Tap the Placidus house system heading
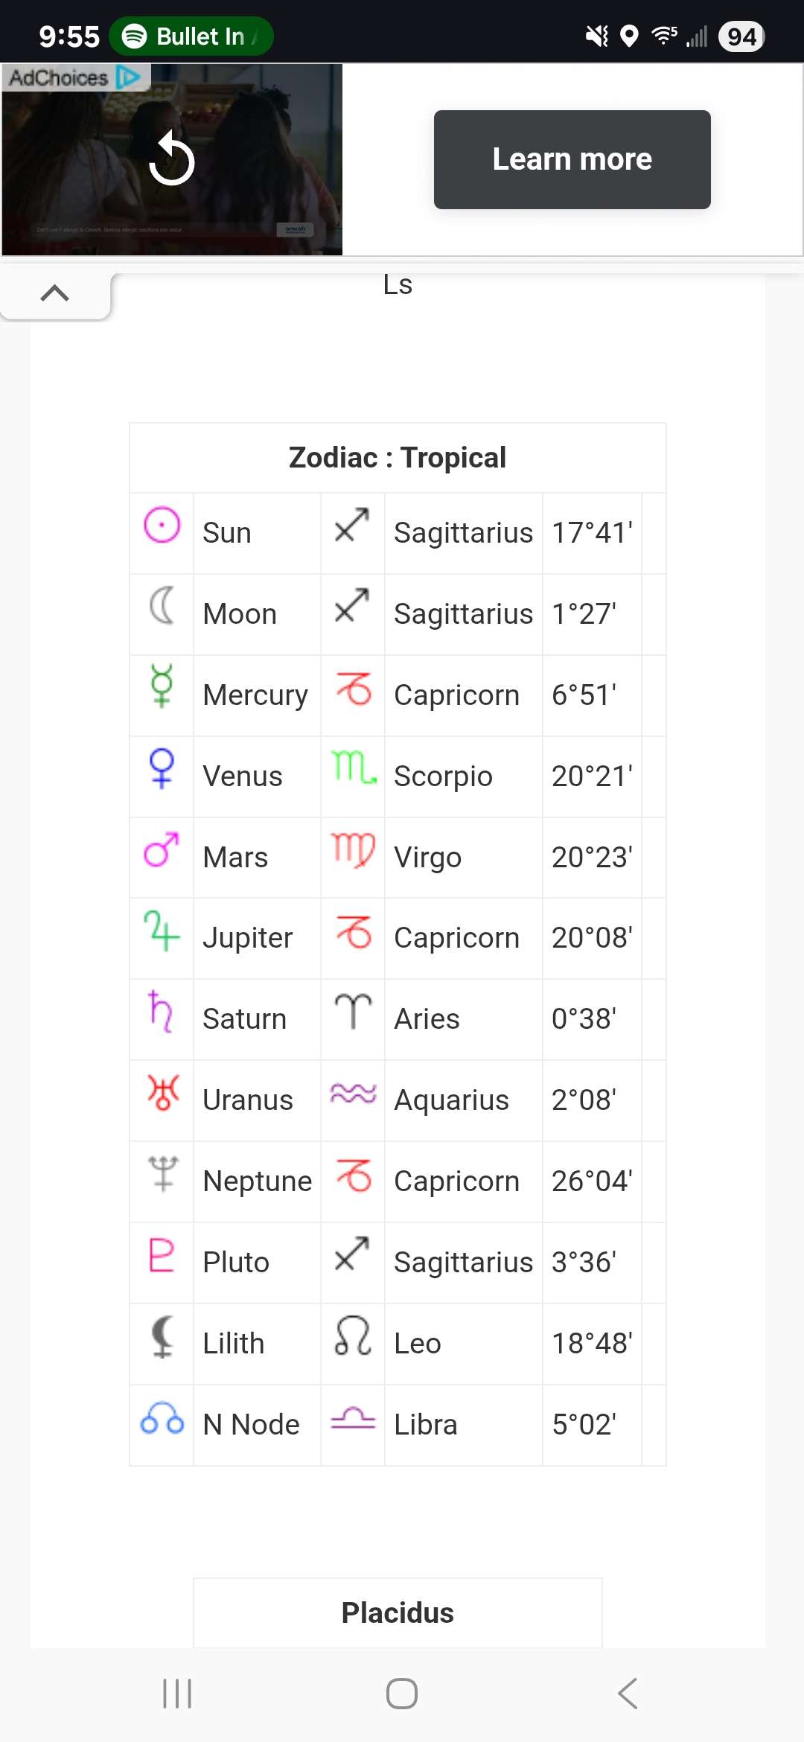This screenshot has width=804, height=1742. click(398, 1612)
